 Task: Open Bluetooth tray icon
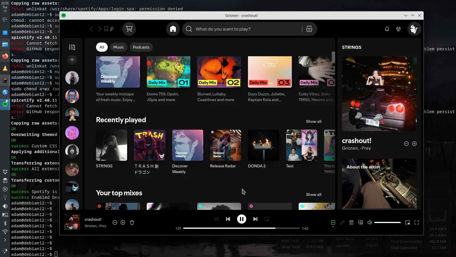5,223
